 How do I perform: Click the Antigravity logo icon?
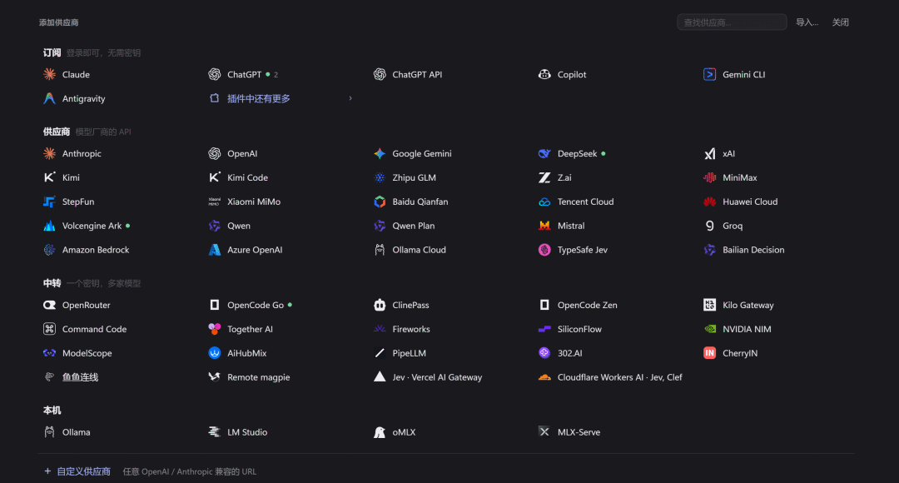49,98
